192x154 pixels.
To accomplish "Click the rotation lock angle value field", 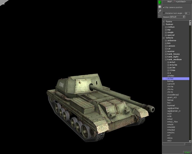I will coord(187,13).
